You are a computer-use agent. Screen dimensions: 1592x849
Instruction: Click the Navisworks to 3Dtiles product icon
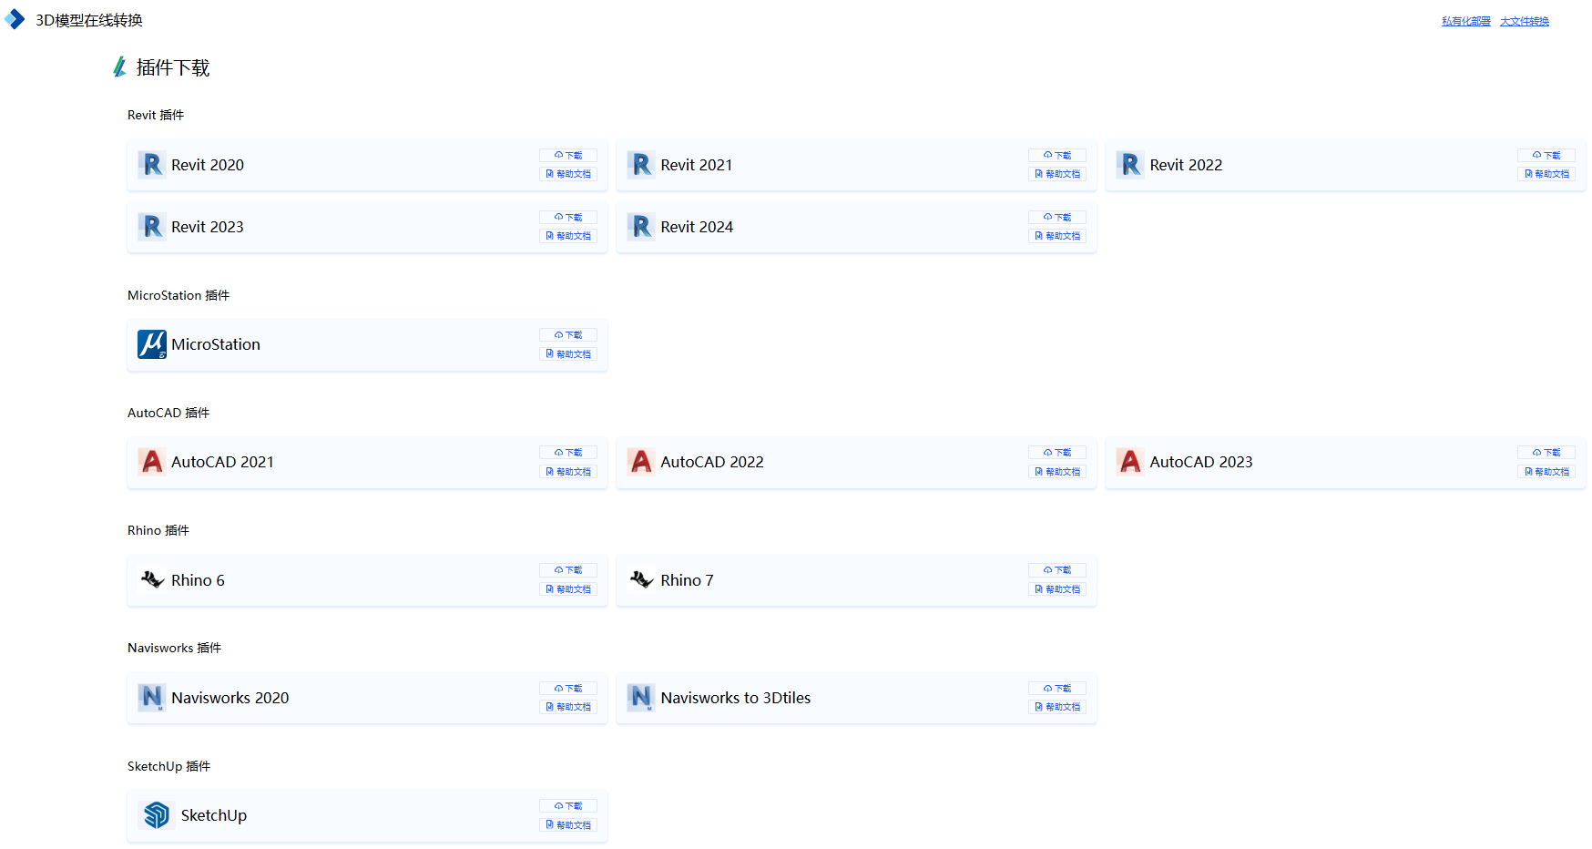[x=641, y=698]
